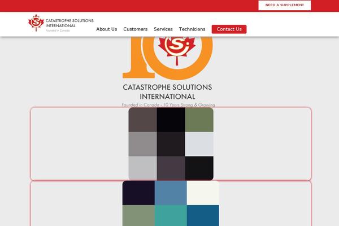Click the first pixelated gray-black image
The image size is (339, 226).
(171, 144)
